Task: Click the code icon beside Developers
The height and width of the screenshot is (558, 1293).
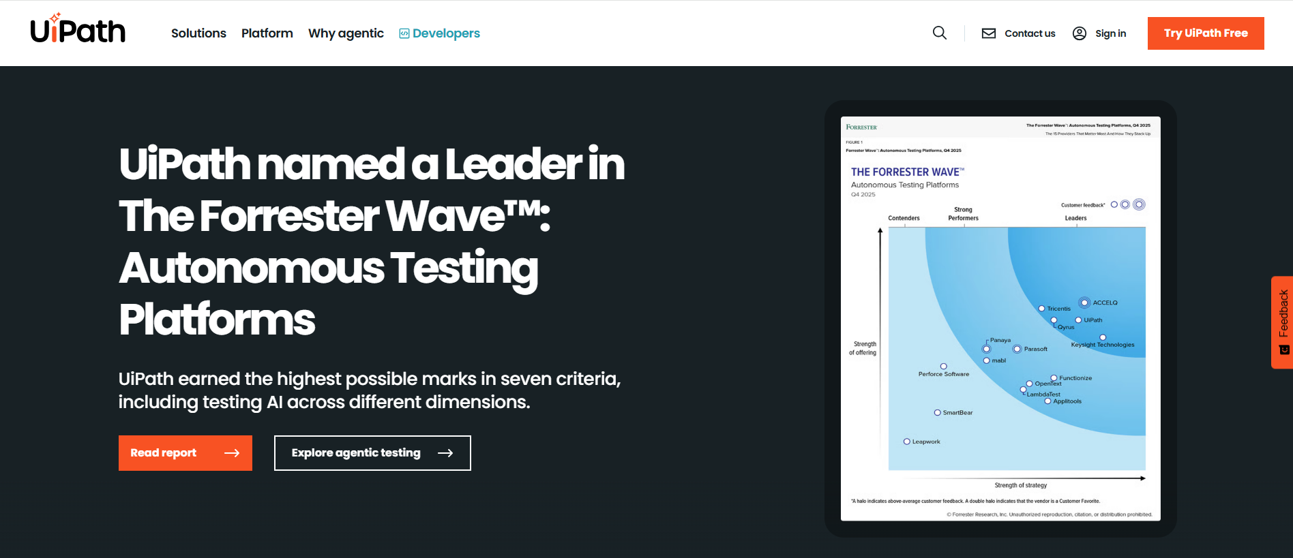Action: (x=404, y=33)
